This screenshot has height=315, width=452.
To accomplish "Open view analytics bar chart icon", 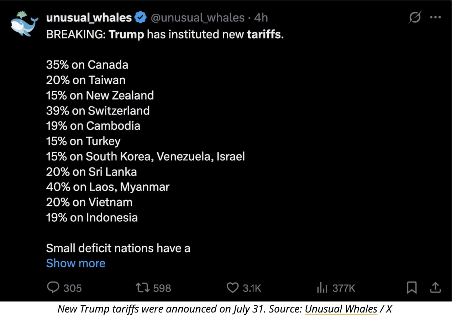I will point(322,288).
